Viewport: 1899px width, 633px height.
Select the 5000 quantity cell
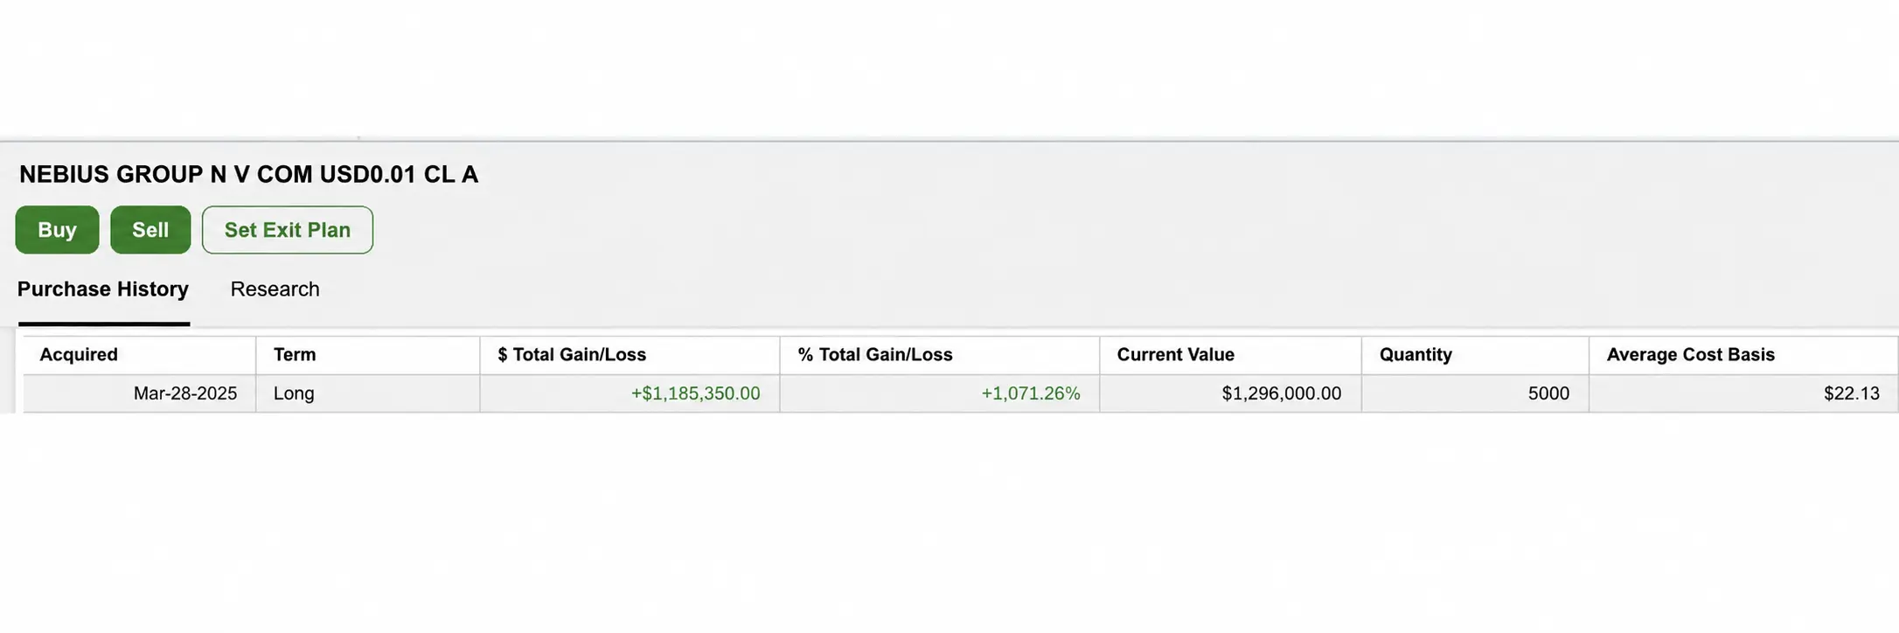point(1549,393)
